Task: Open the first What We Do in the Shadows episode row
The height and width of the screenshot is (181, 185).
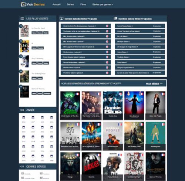Action: click(x=86, y=26)
